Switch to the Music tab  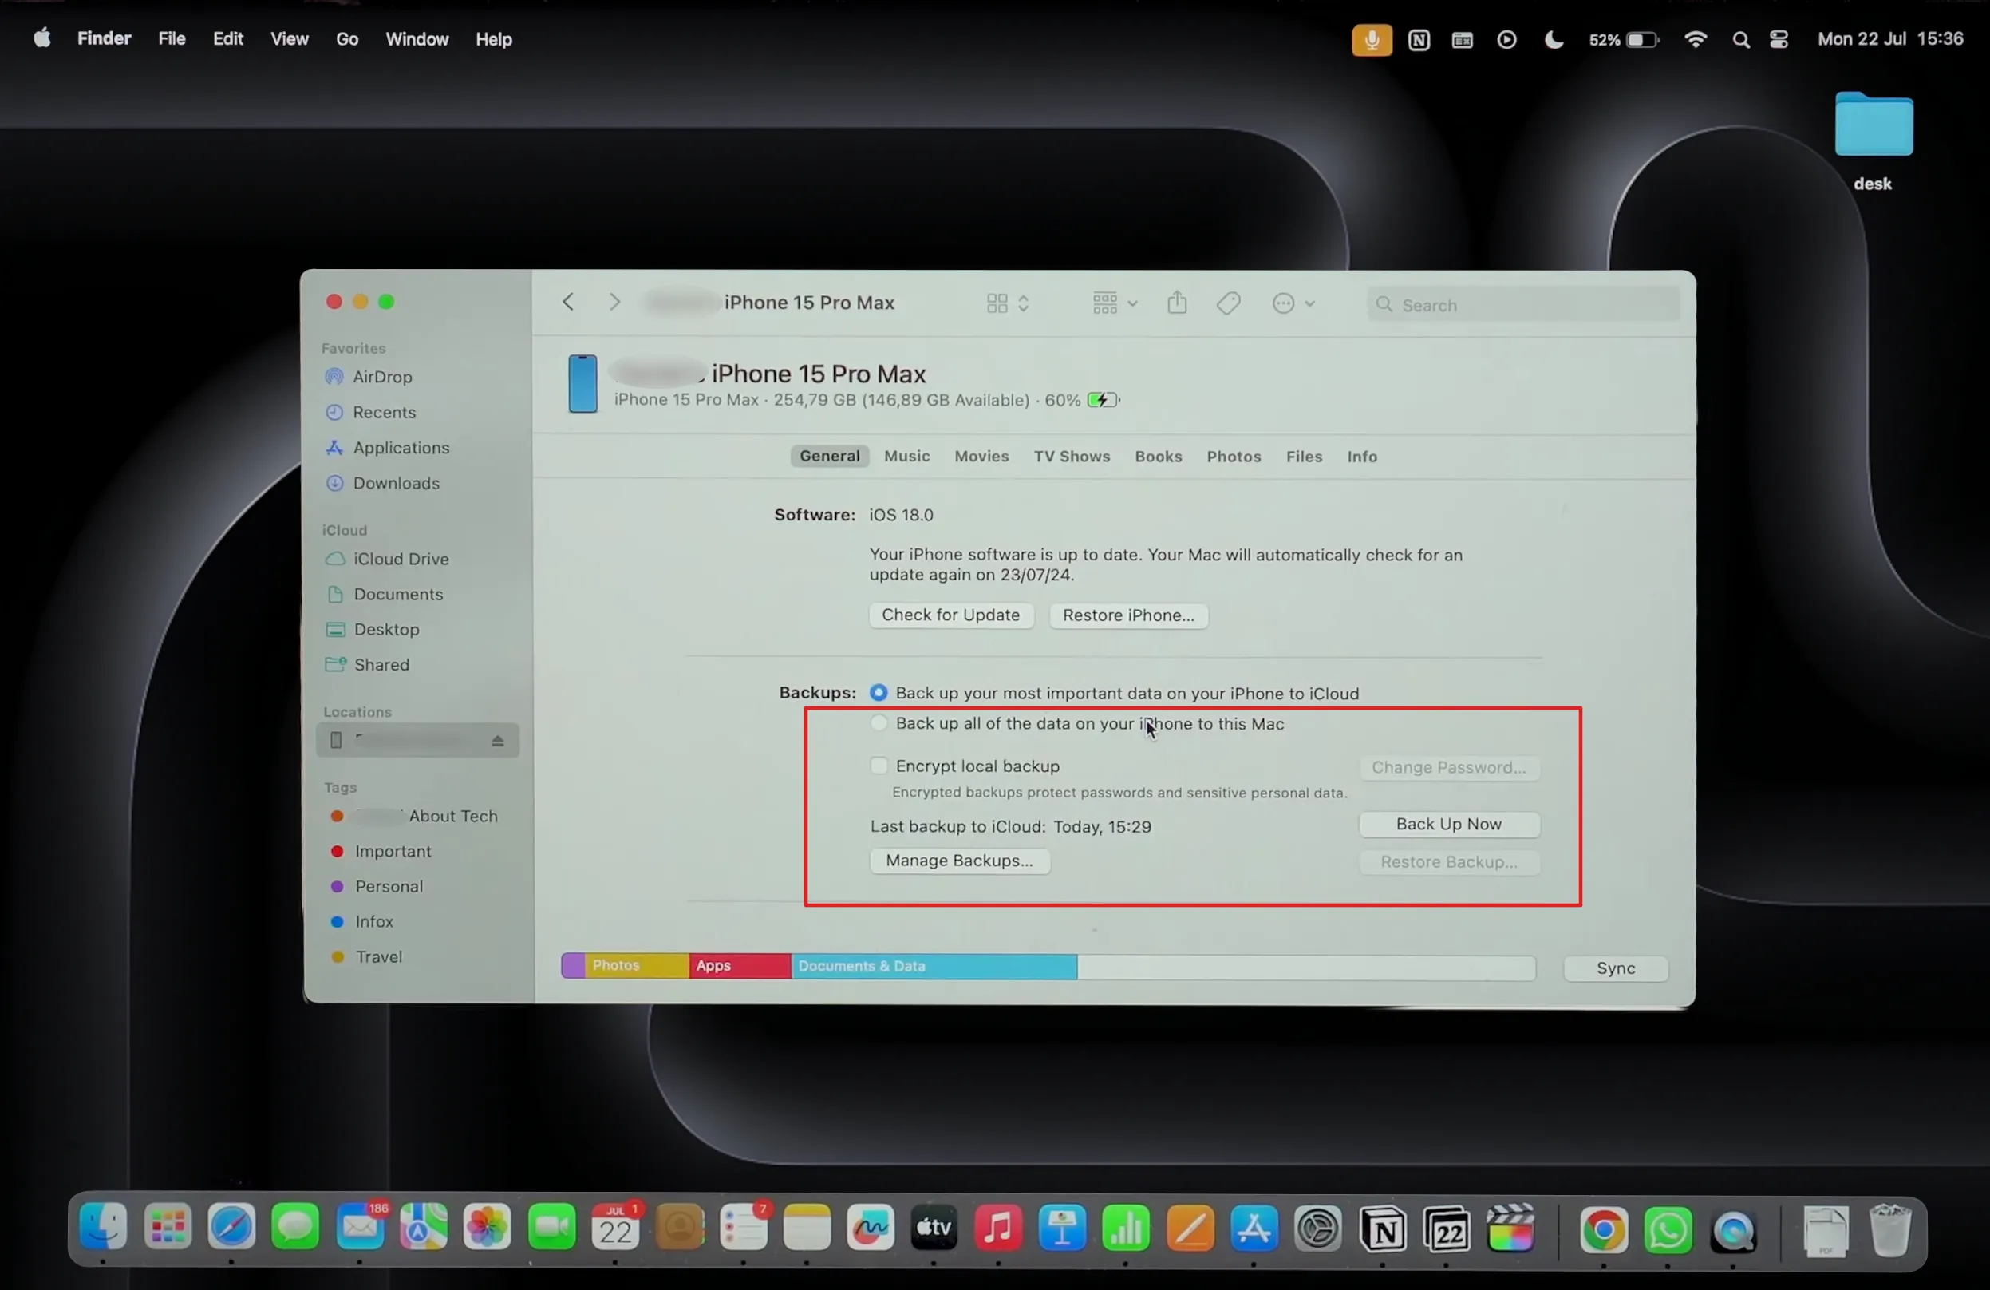(906, 456)
